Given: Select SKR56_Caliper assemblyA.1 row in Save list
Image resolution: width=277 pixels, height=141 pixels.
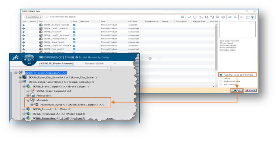Looking at the screenshot, I should click(119, 46).
